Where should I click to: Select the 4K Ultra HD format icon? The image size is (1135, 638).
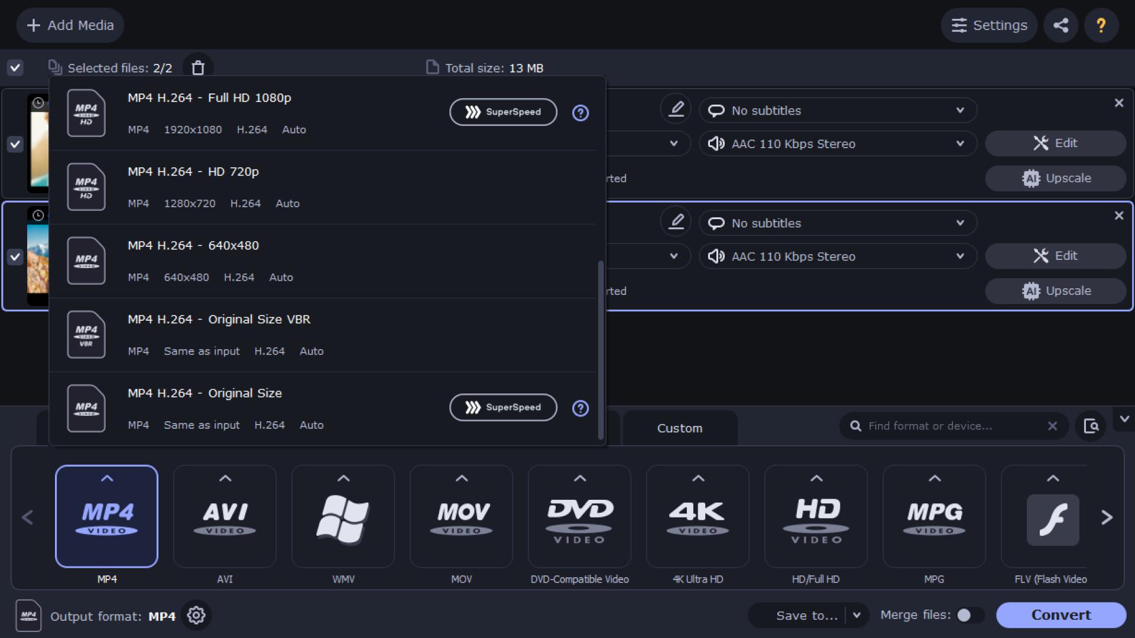(x=698, y=516)
